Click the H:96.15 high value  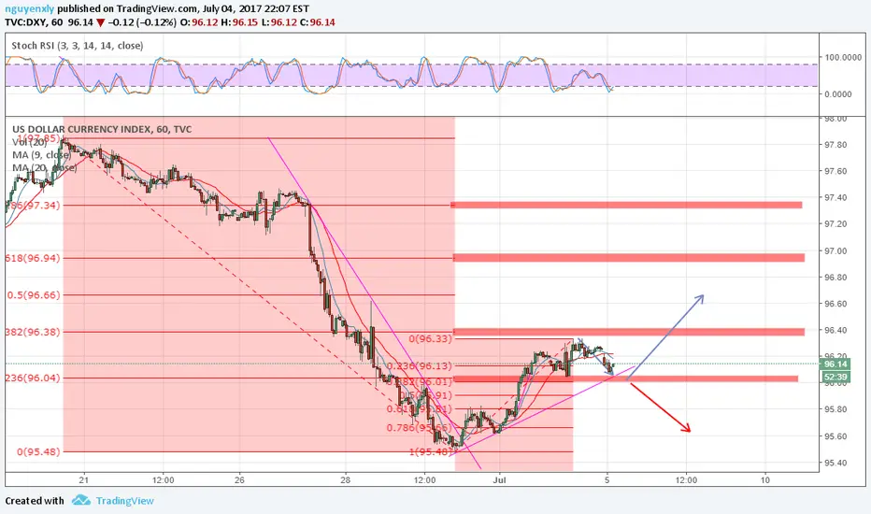239,22
